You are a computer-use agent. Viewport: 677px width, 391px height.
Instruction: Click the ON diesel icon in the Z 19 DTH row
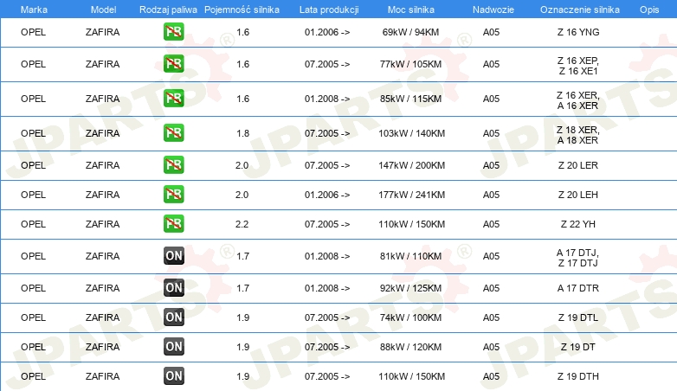173,375
